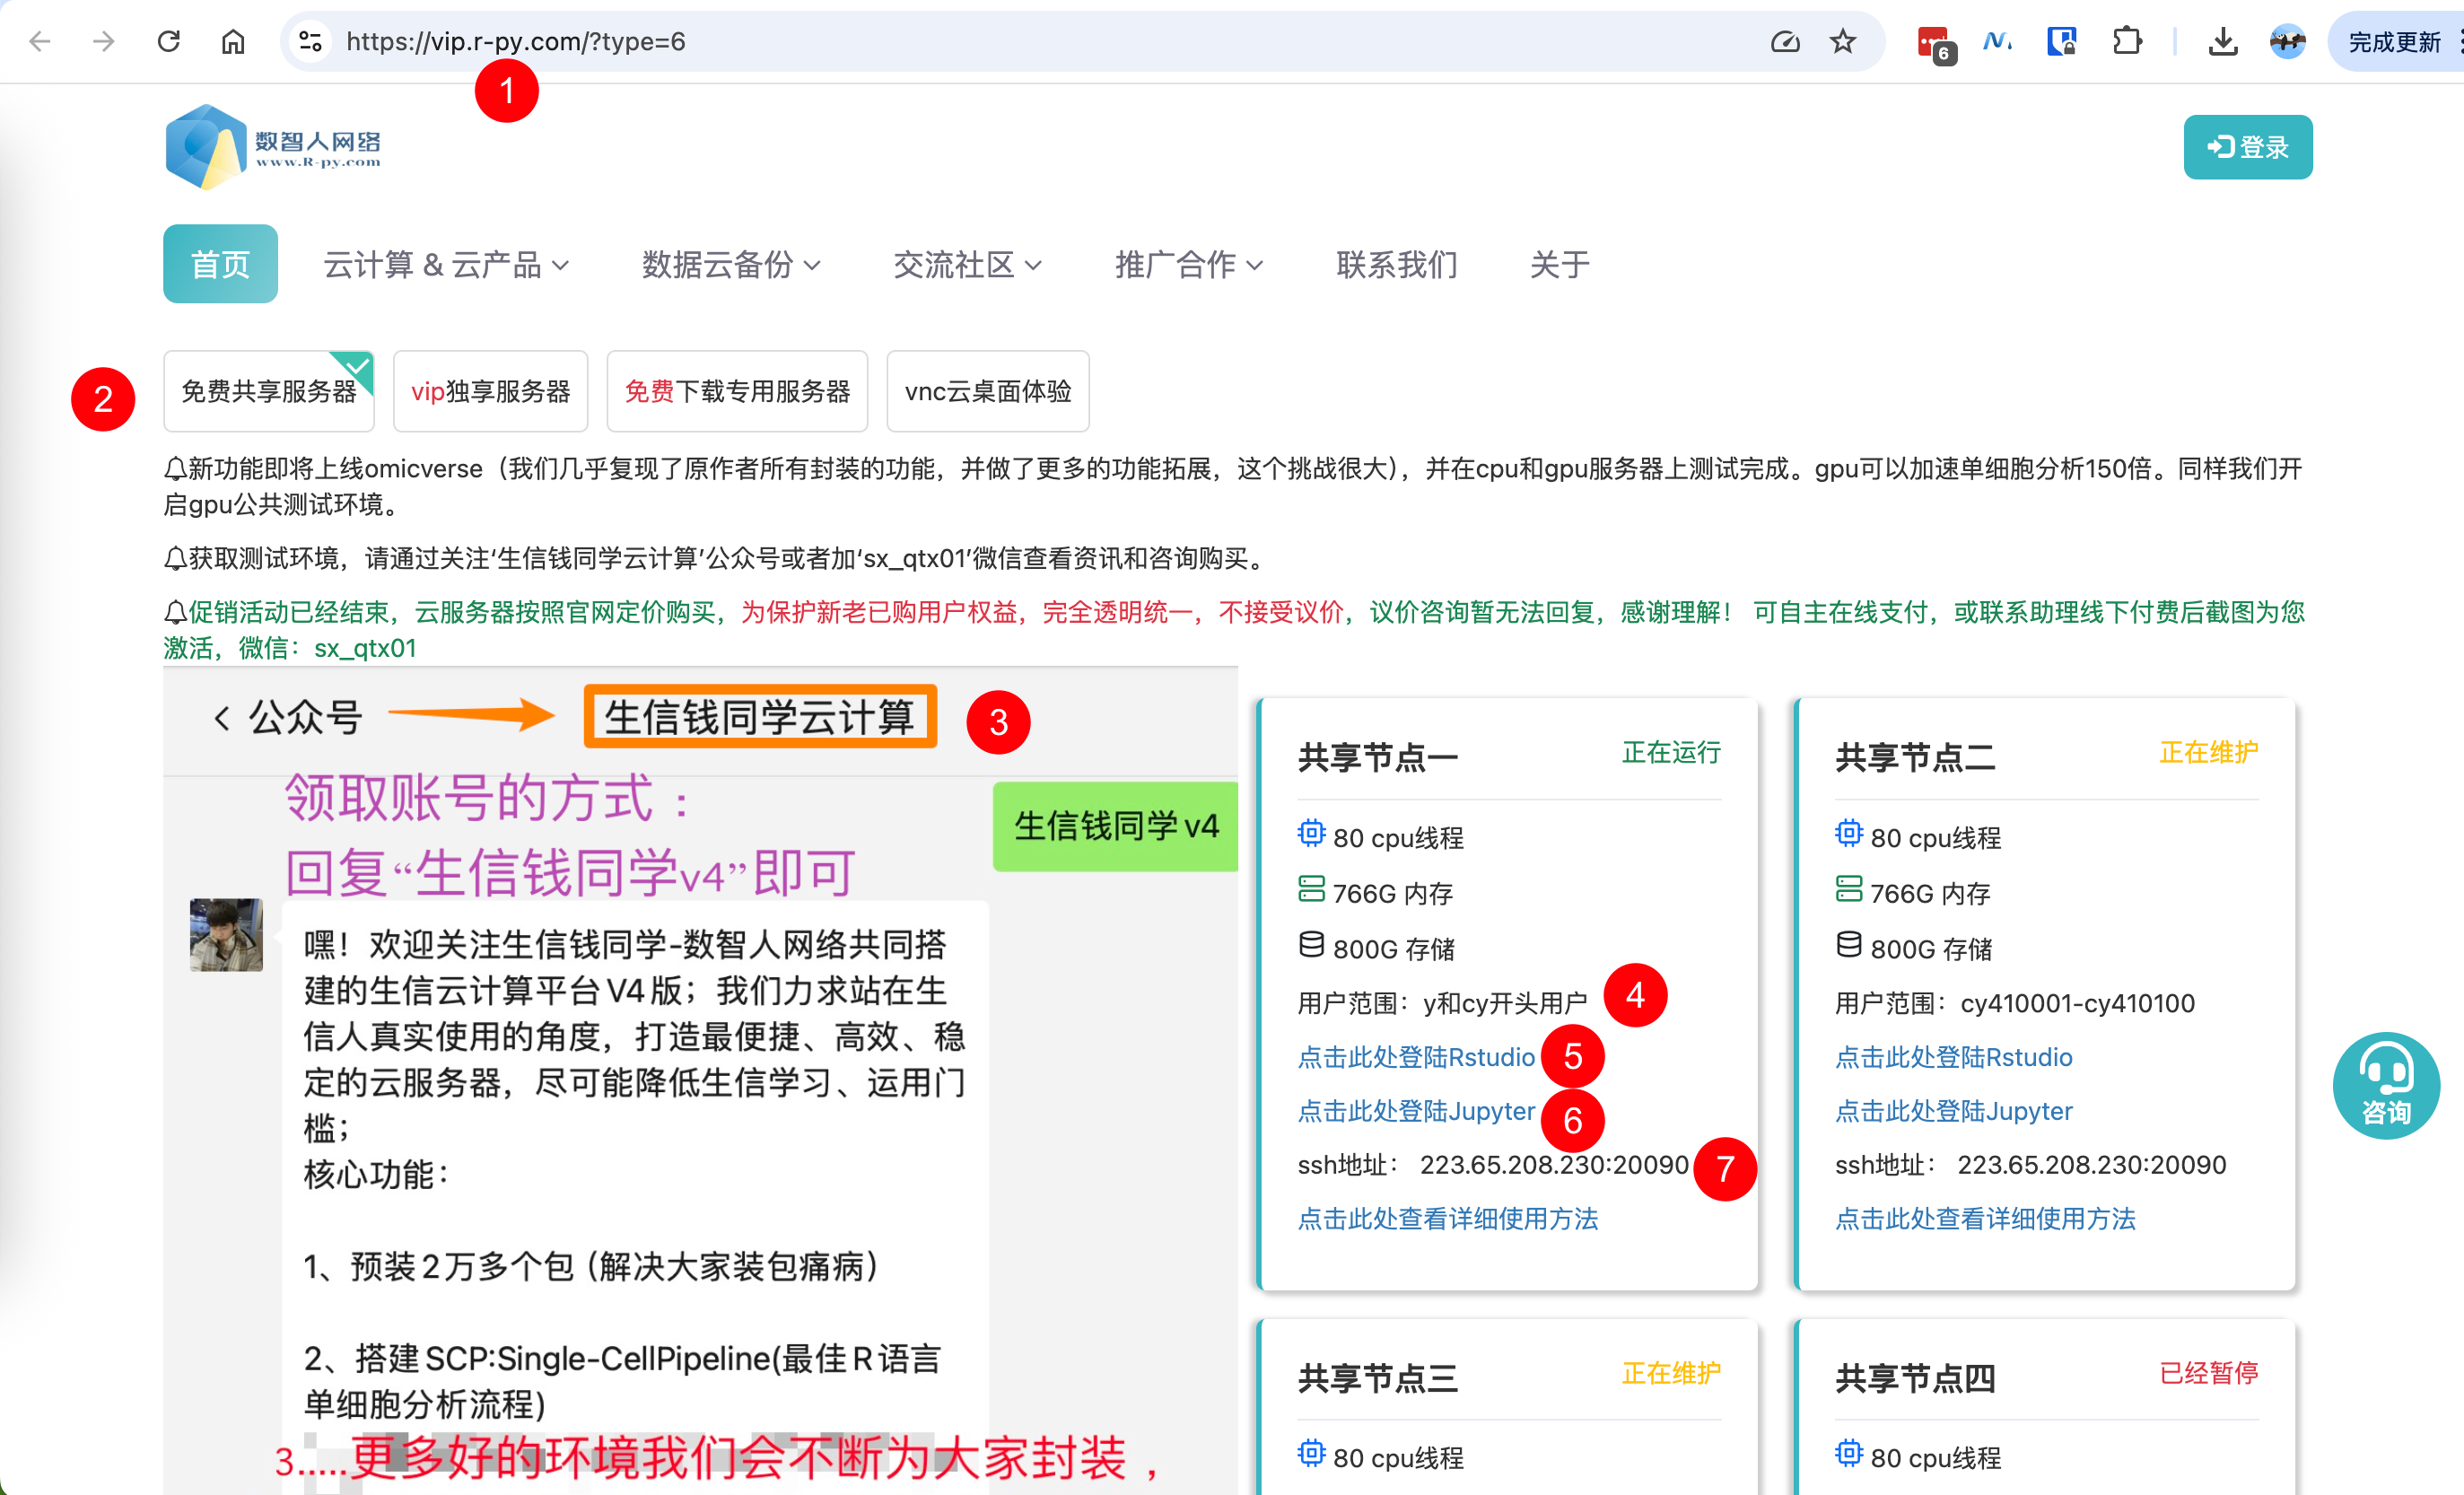Open the browser downloads icon
2464x1495 pixels.
(2222, 41)
